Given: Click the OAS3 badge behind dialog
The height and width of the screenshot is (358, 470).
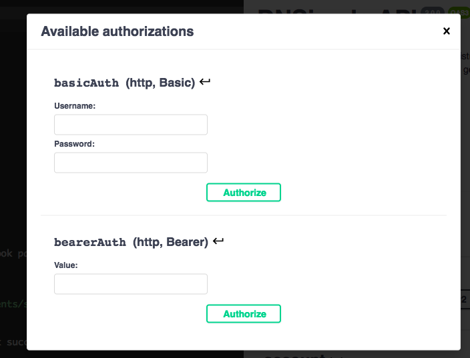Looking at the screenshot, I should click(459, 11).
